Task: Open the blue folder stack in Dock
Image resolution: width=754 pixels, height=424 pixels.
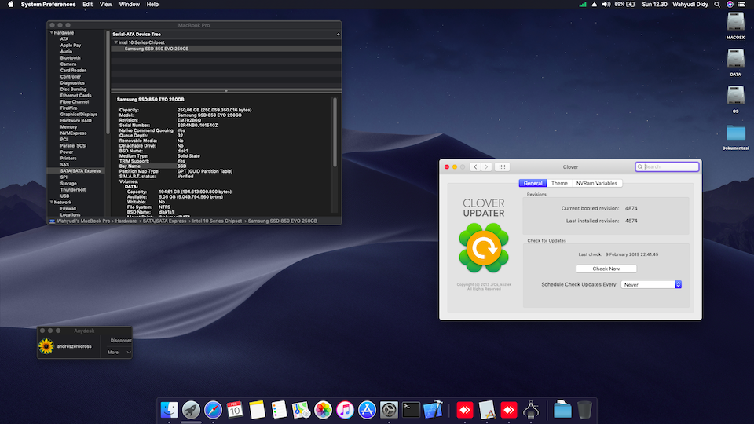Action: tap(562, 410)
